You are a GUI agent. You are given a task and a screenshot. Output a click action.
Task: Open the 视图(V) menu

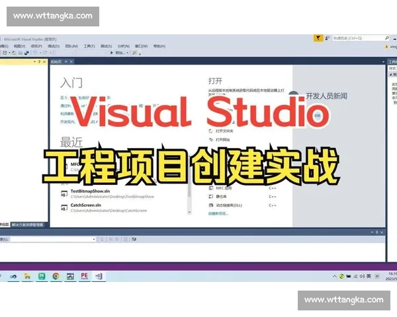pos(19,46)
